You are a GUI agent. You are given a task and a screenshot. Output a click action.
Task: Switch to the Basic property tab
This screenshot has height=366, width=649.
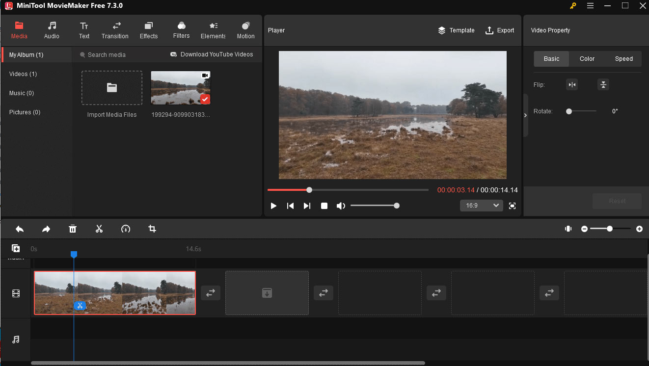(x=551, y=59)
